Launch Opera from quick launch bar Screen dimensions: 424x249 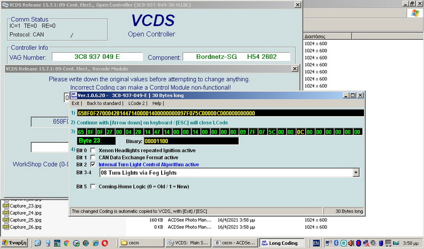point(105,243)
